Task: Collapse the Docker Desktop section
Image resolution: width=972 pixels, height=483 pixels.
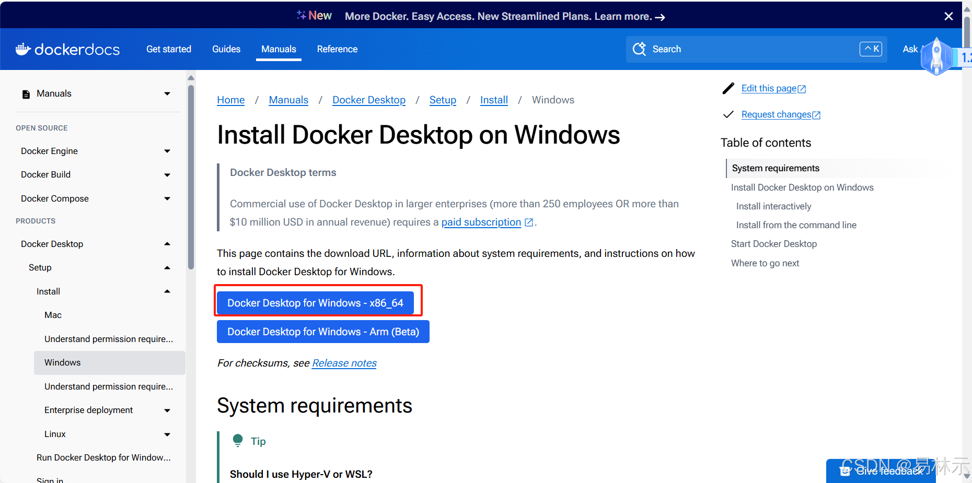Action: [167, 244]
